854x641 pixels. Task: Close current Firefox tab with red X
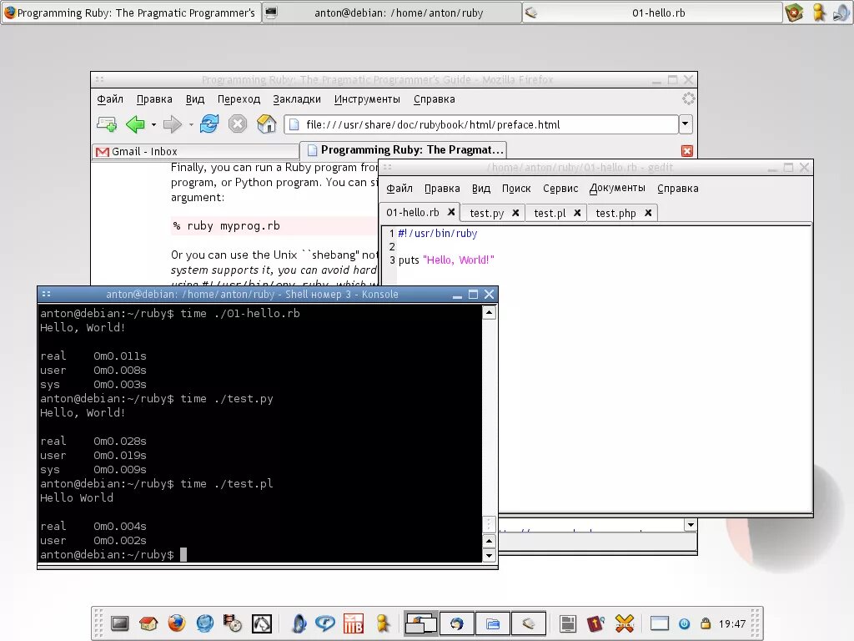pos(687,151)
